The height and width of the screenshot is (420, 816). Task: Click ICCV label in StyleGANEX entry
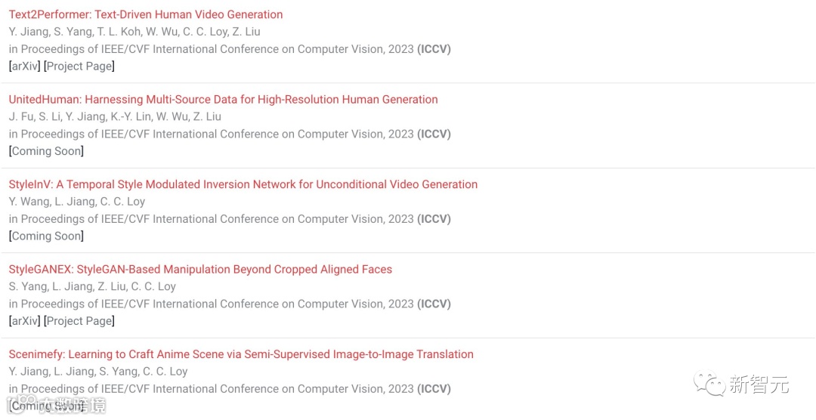click(x=434, y=304)
